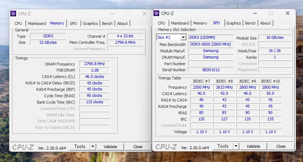Expand Tools dropdown arrow in left window
The image size is (303, 162).
(x=93, y=147)
